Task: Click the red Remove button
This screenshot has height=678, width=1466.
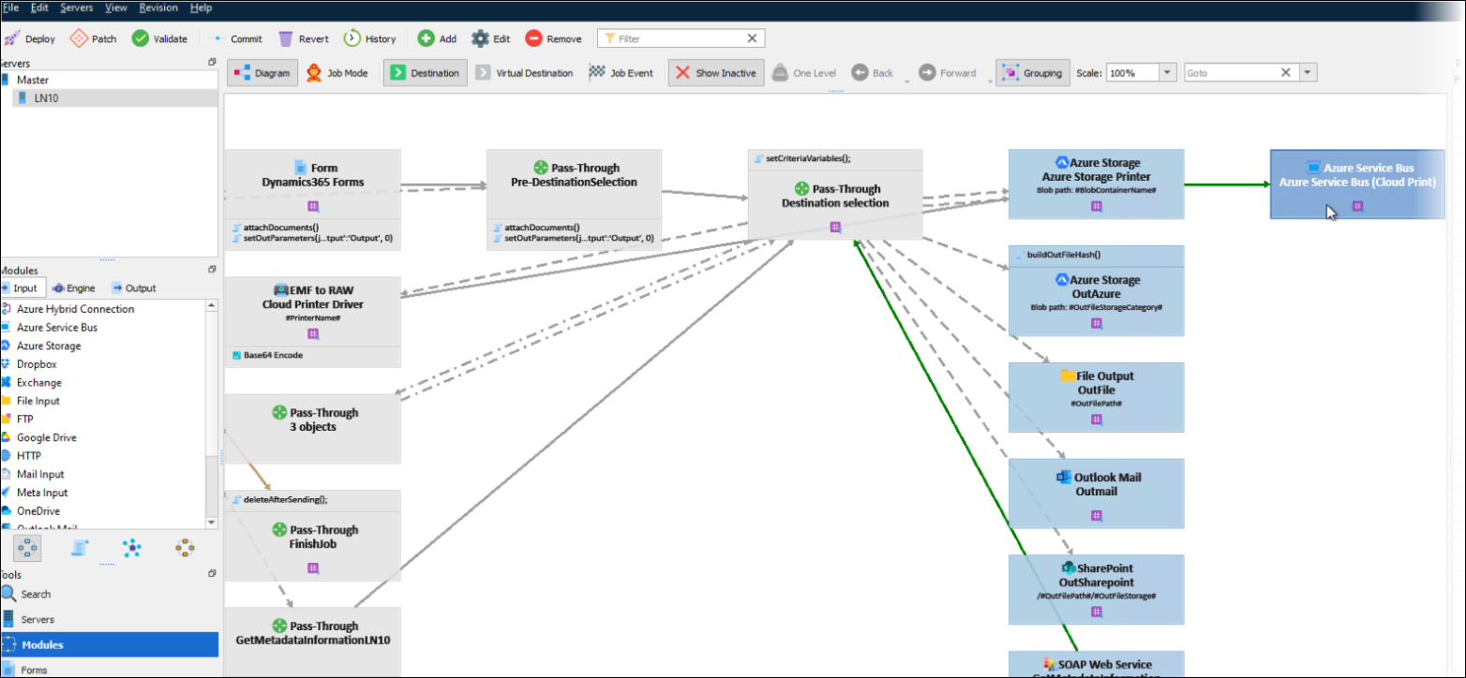Action: [554, 38]
